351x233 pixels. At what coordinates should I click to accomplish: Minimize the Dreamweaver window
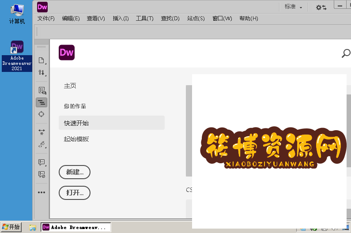click(340, 6)
